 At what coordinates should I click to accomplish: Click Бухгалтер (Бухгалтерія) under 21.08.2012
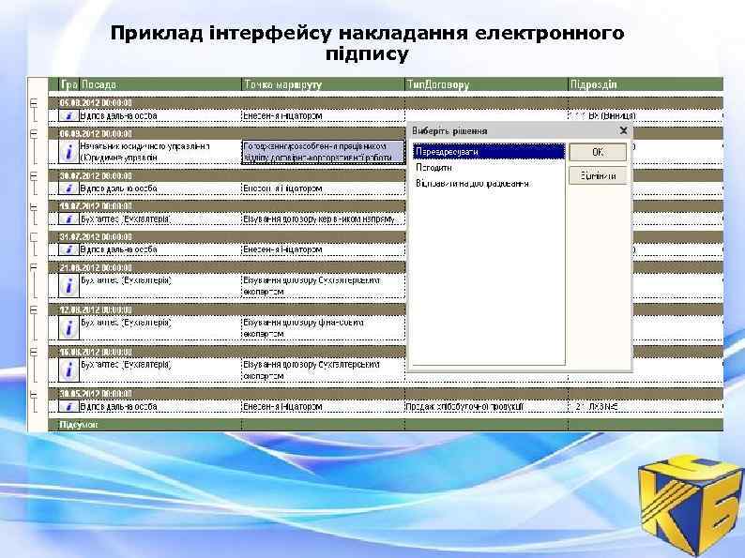pos(160,286)
